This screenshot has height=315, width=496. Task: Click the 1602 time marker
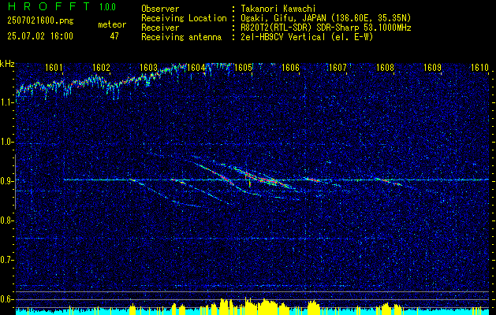pyautogui.click(x=101, y=68)
